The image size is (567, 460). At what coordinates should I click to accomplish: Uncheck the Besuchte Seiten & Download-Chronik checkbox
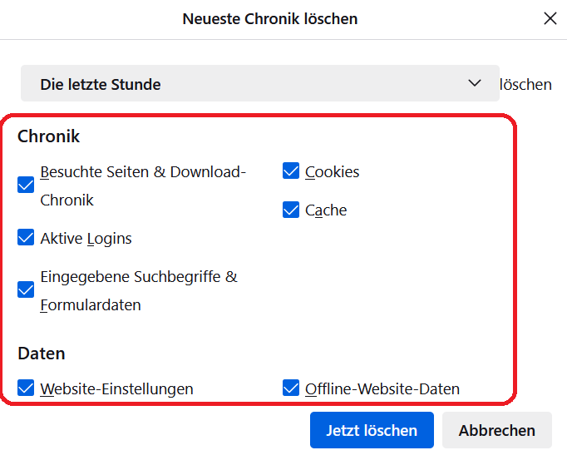[x=26, y=185]
